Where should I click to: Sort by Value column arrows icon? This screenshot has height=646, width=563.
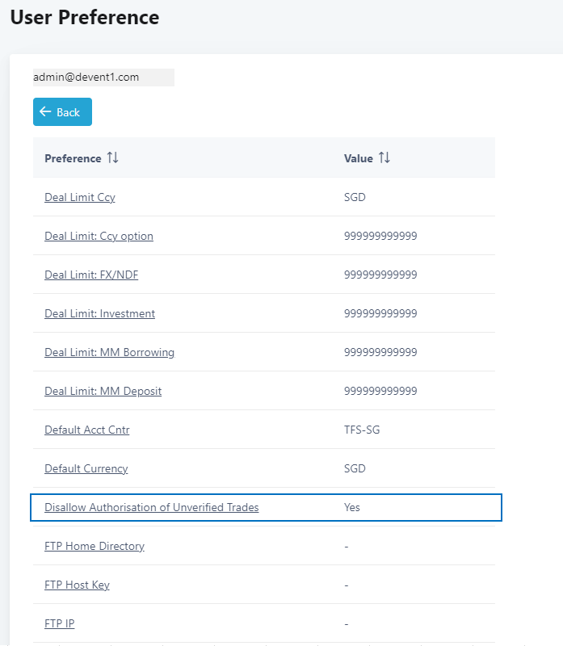[384, 158]
